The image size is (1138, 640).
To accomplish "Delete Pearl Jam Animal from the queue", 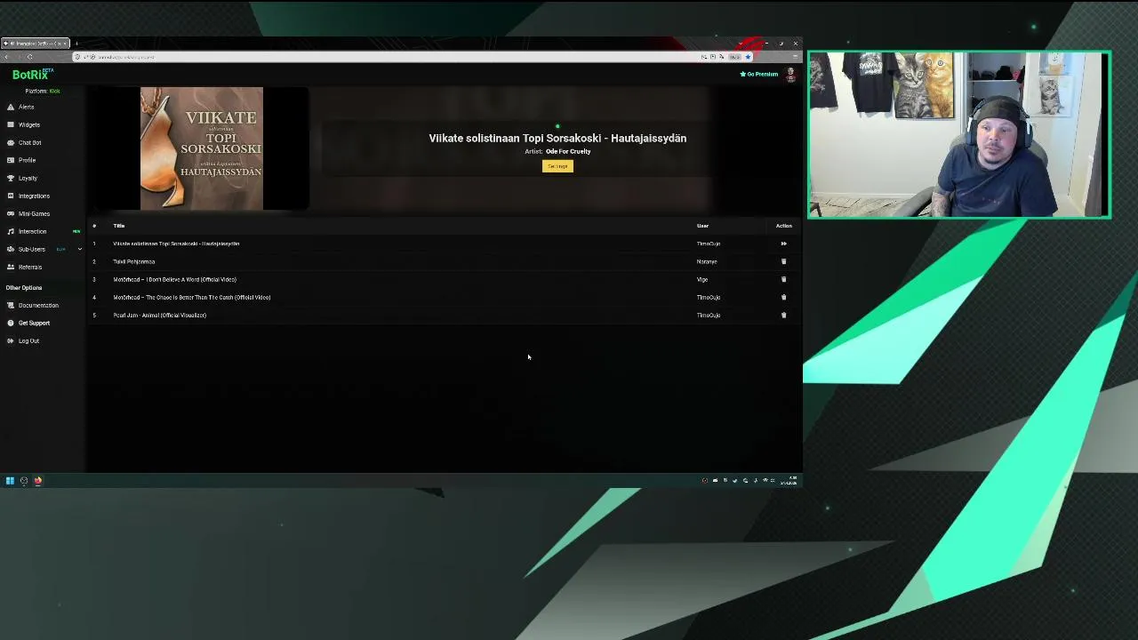I will point(783,315).
